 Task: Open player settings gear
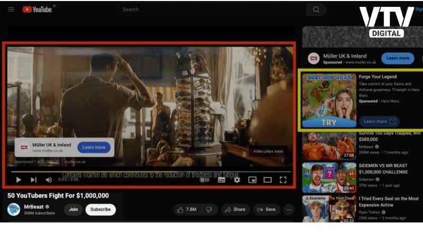click(237, 180)
